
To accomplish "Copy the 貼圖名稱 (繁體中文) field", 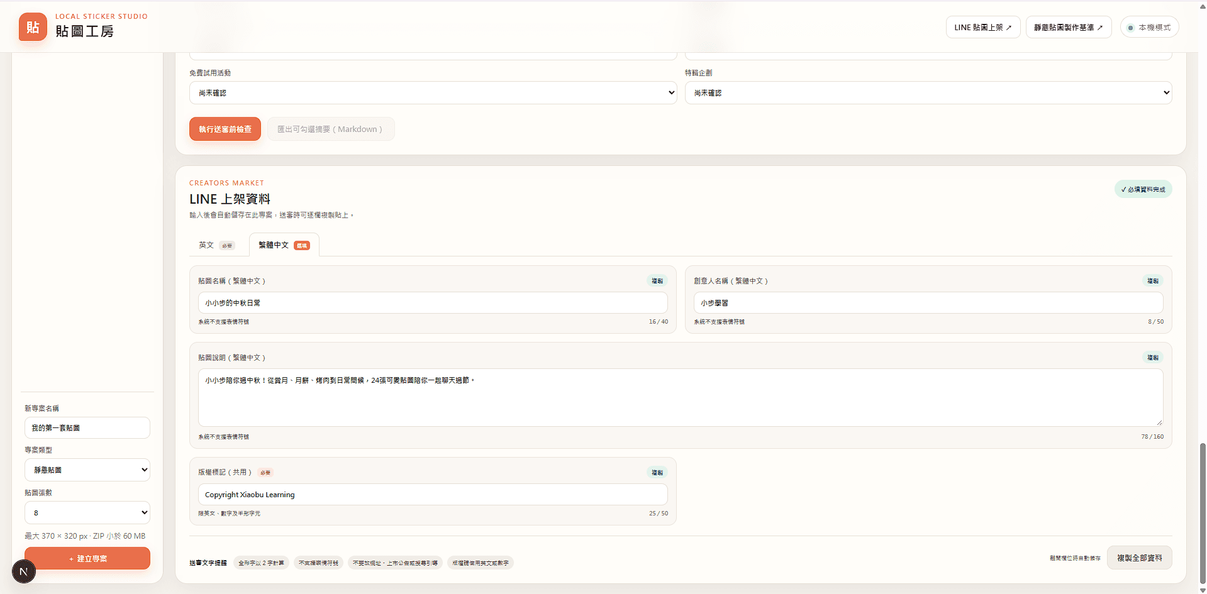I will (657, 281).
